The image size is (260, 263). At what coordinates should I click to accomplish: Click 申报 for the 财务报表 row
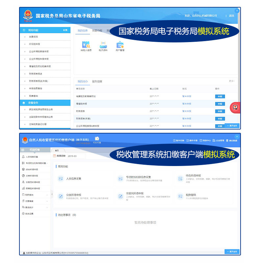[x=220, y=111]
